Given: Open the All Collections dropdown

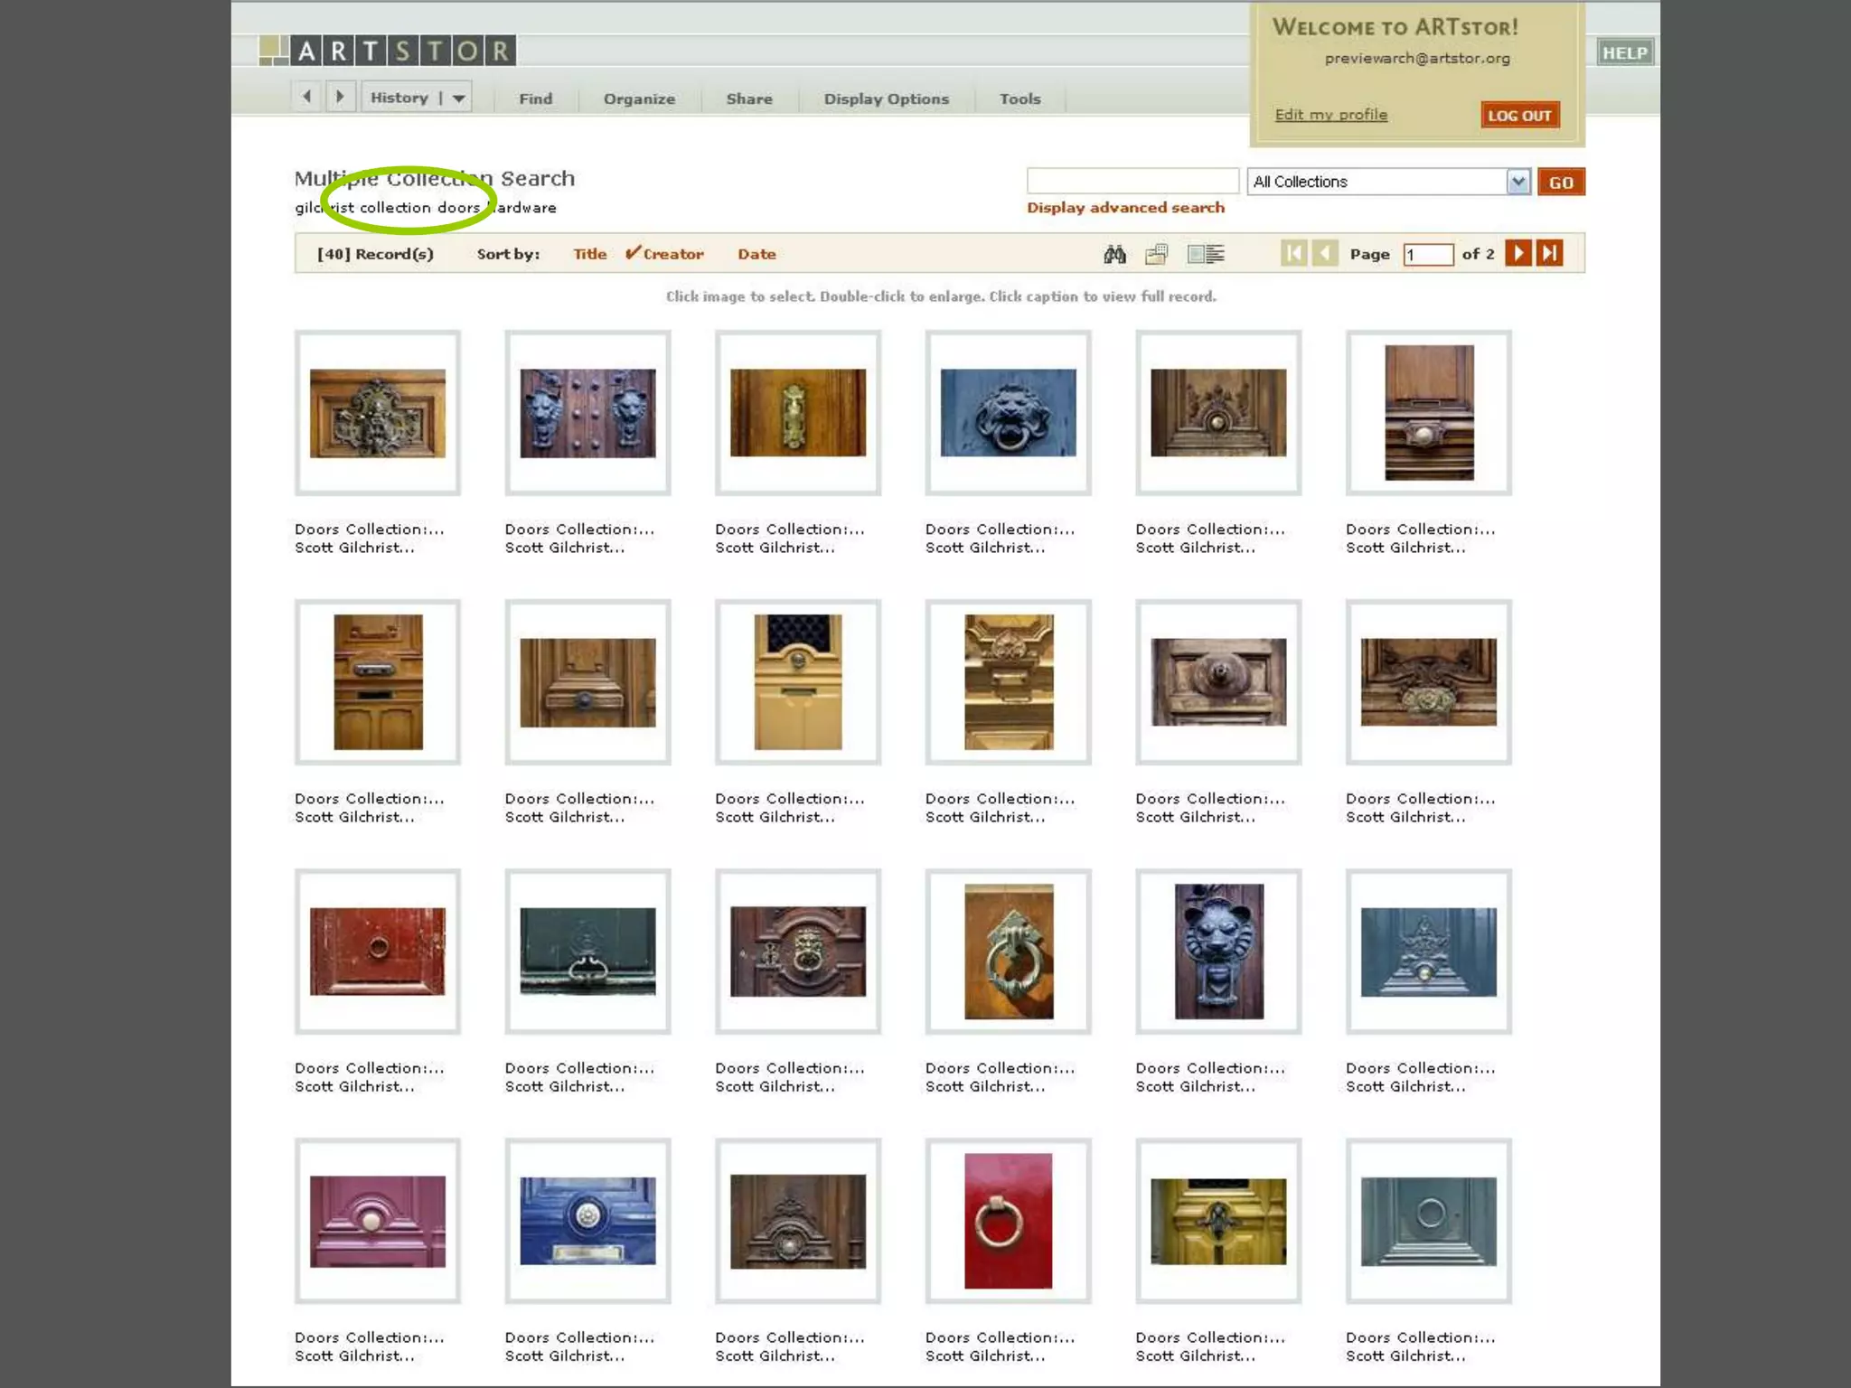Looking at the screenshot, I should point(1517,182).
